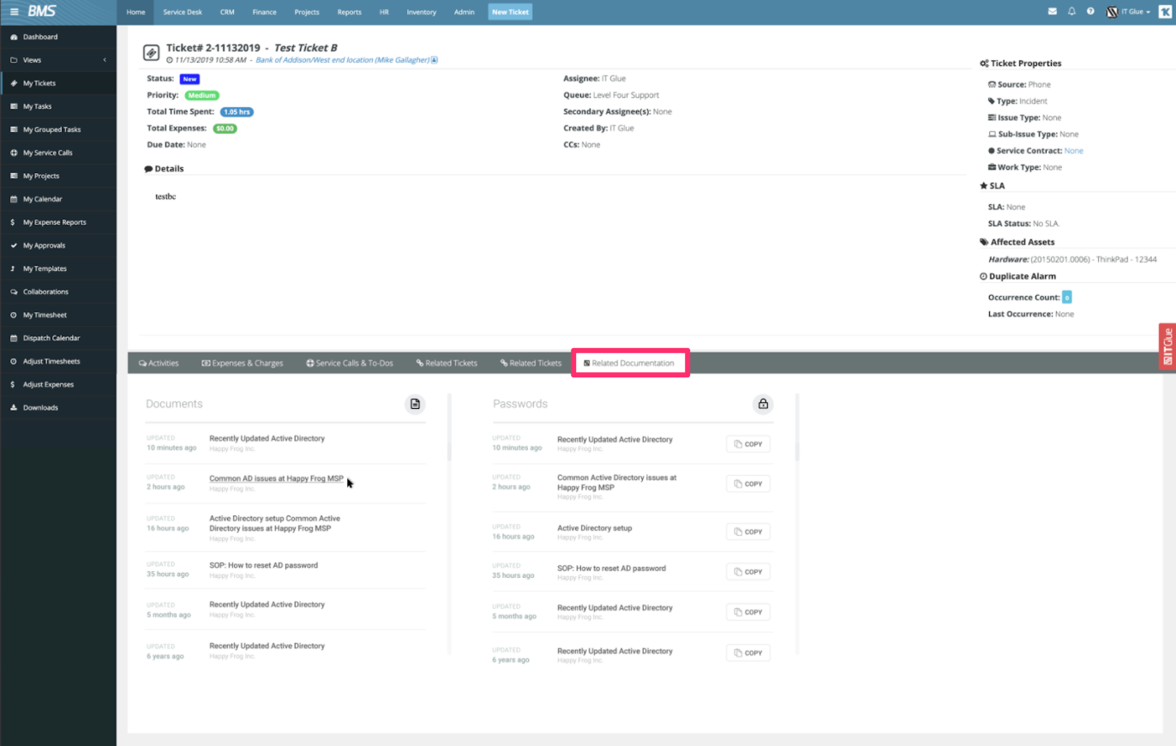The image size is (1176, 746).
Task: Open My Calendar in the sidebar
Action: click(x=58, y=199)
